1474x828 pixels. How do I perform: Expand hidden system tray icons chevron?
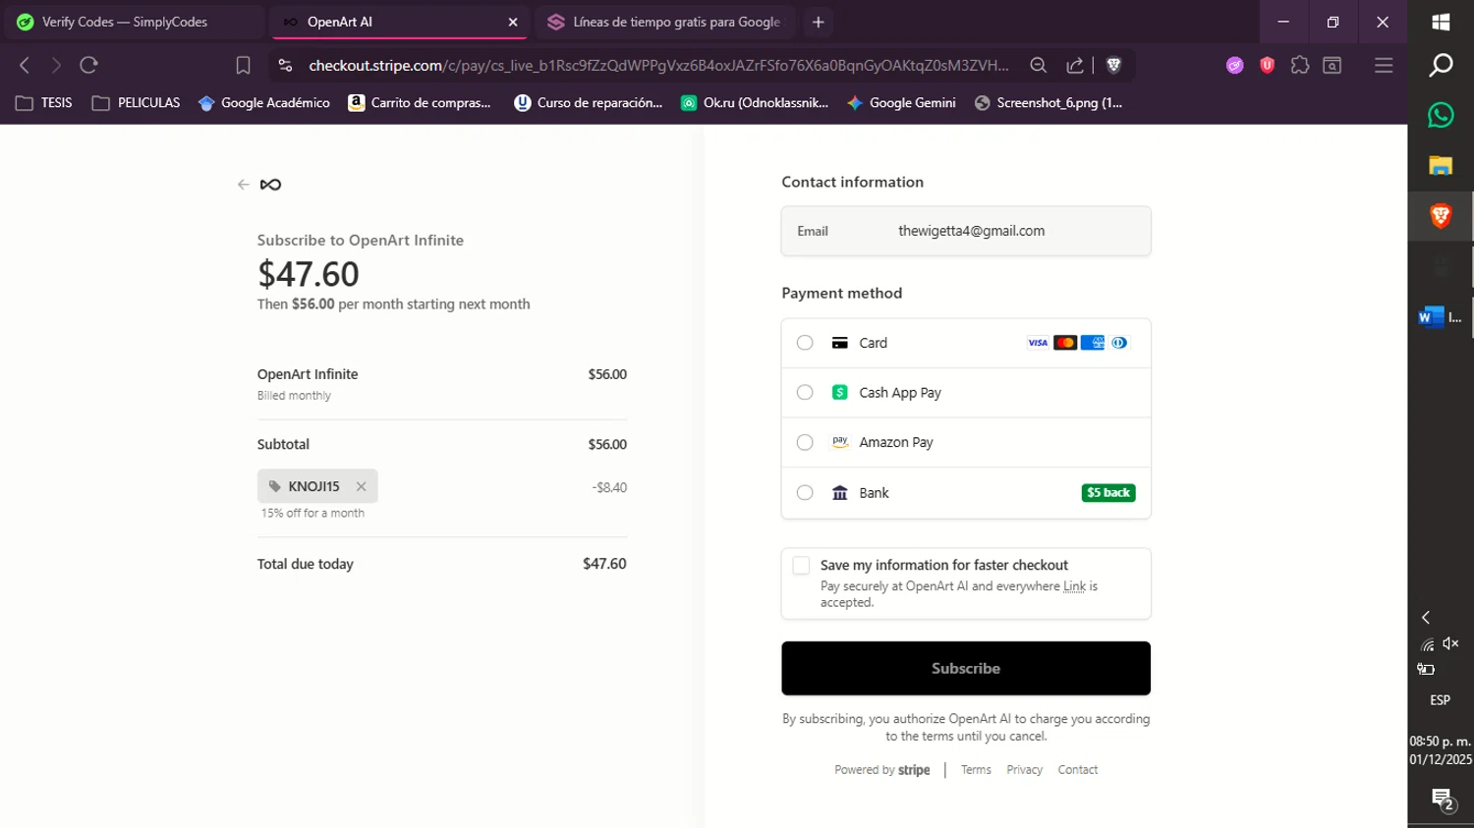pos(1426,617)
